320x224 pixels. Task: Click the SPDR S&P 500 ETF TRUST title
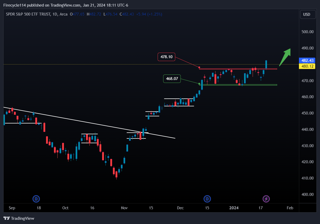coord(28,14)
